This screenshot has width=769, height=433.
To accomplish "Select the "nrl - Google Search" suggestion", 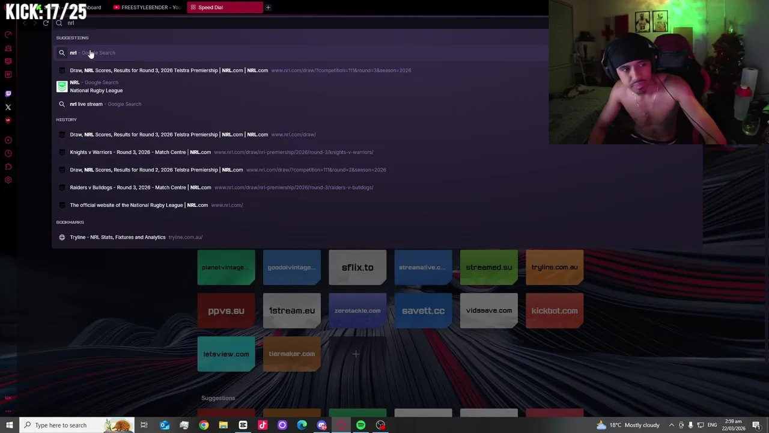I will [x=300, y=53].
